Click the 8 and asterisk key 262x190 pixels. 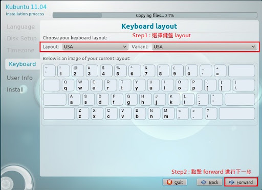163,70
